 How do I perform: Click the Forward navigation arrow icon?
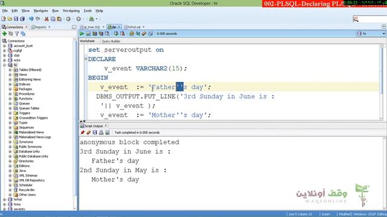(x=79, y=19)
